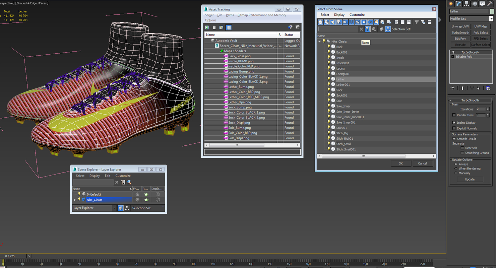Clear the search field in Select From Scene

(361, 29)
